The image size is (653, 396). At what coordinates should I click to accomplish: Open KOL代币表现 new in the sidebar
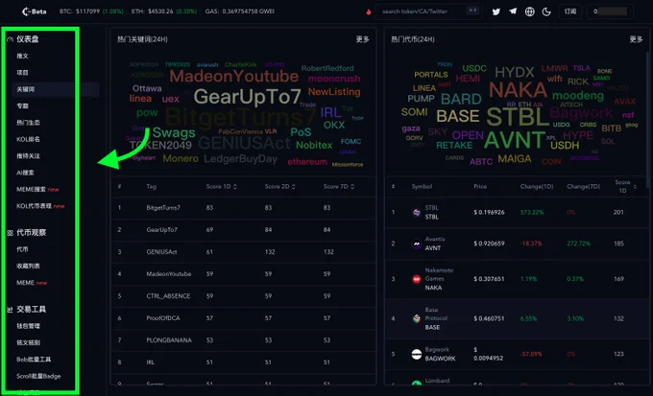(x=40, y=206)
